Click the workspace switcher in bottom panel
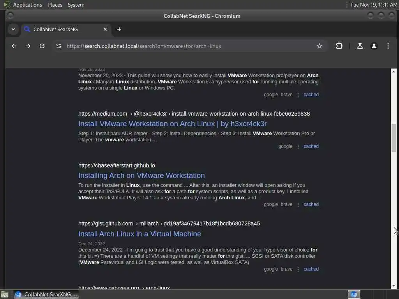The width and height of the screenshot is (399, 299). (x=354, y=294)
